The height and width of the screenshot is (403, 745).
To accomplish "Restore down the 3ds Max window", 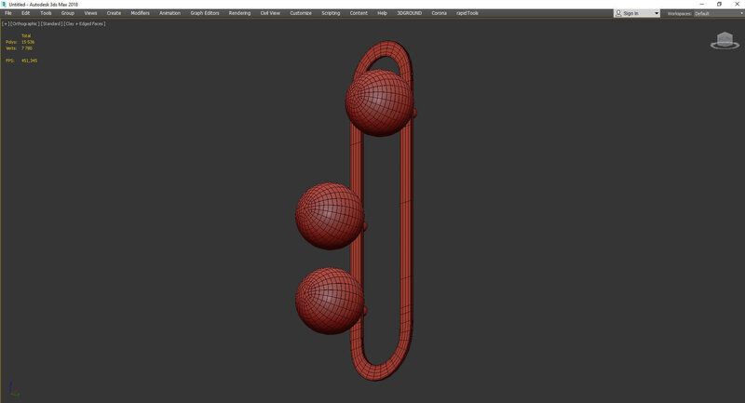I will click(719, 4).
